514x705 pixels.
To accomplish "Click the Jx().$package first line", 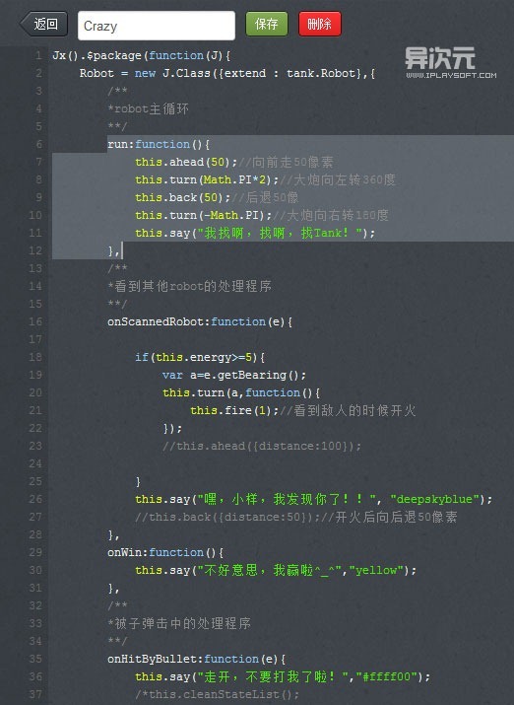I will [142, 56].
